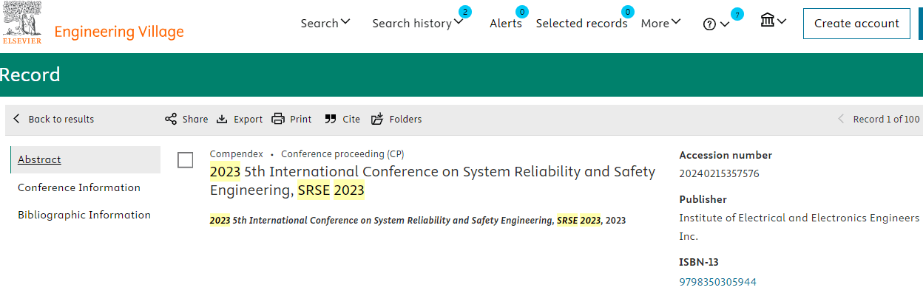This screenshot has width=923, height=307.
Task: Select the Bibliographic Information tab
Action: click(x=85, y=215)
